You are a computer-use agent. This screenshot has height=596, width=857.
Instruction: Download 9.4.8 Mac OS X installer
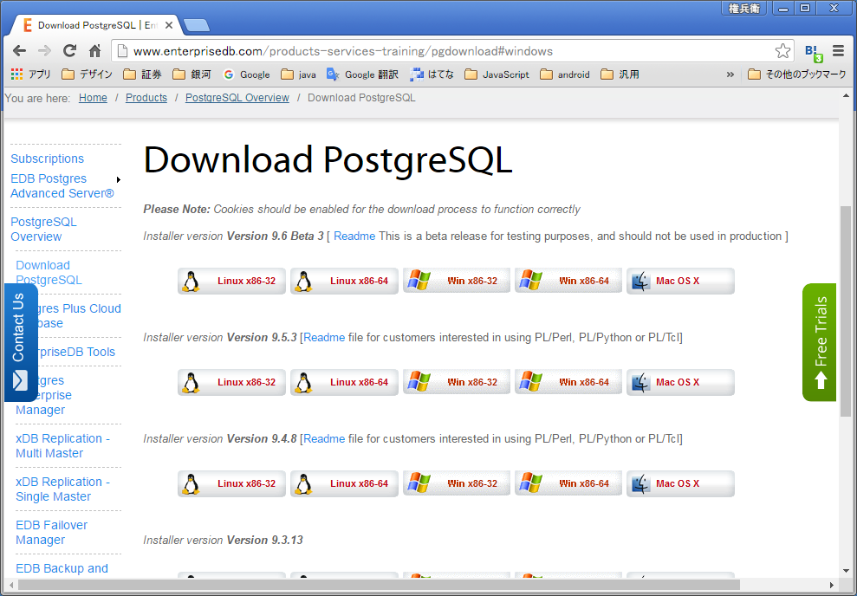click(x=680, y=483)
